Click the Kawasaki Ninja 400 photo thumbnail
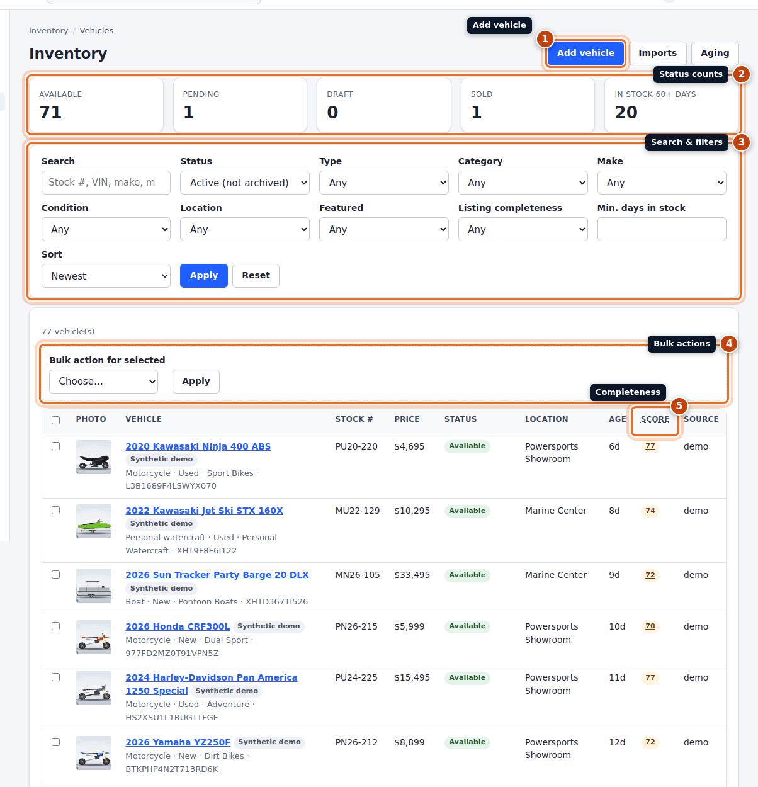The image size is (758, 787). click(94, 457)
